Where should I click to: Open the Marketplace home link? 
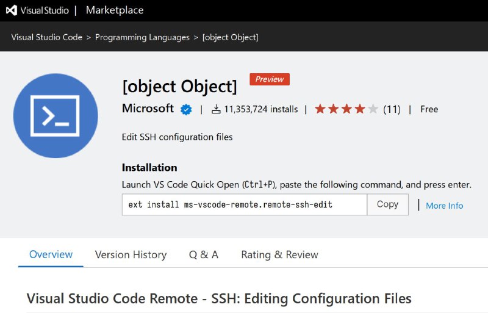tap(115, 10)
